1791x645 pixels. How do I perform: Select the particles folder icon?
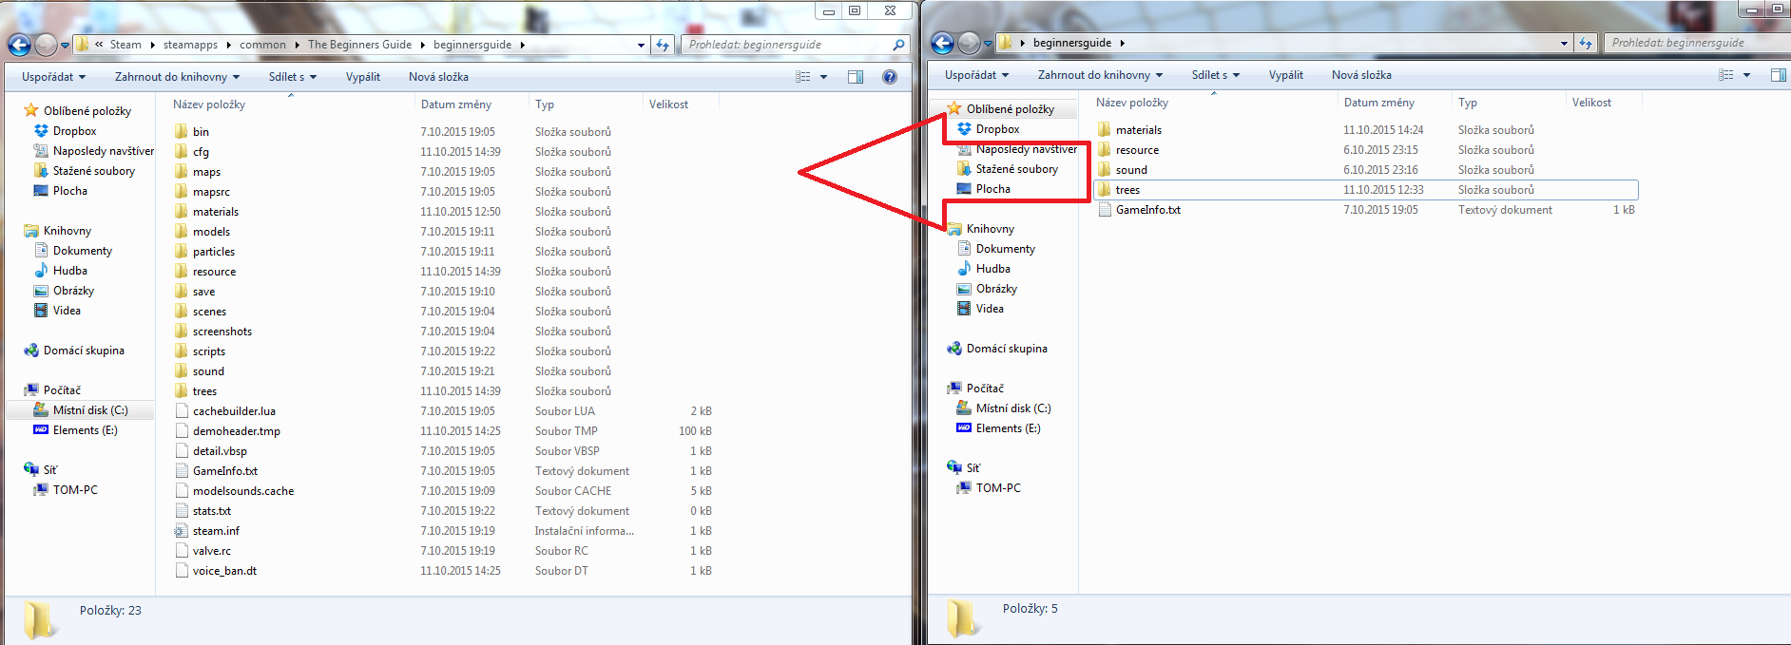click(x=182, y=252)
